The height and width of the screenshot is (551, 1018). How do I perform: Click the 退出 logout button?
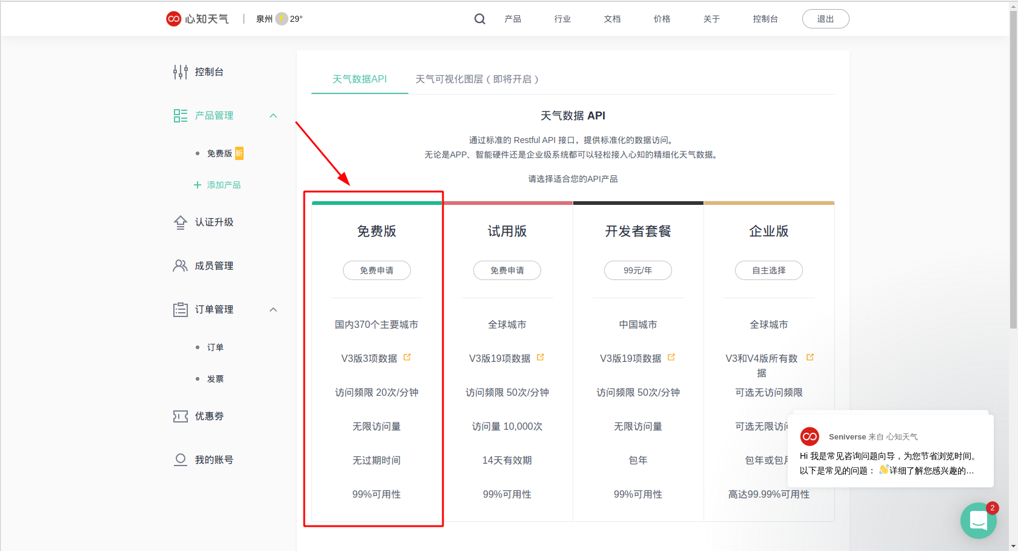(x=825, y=19)
